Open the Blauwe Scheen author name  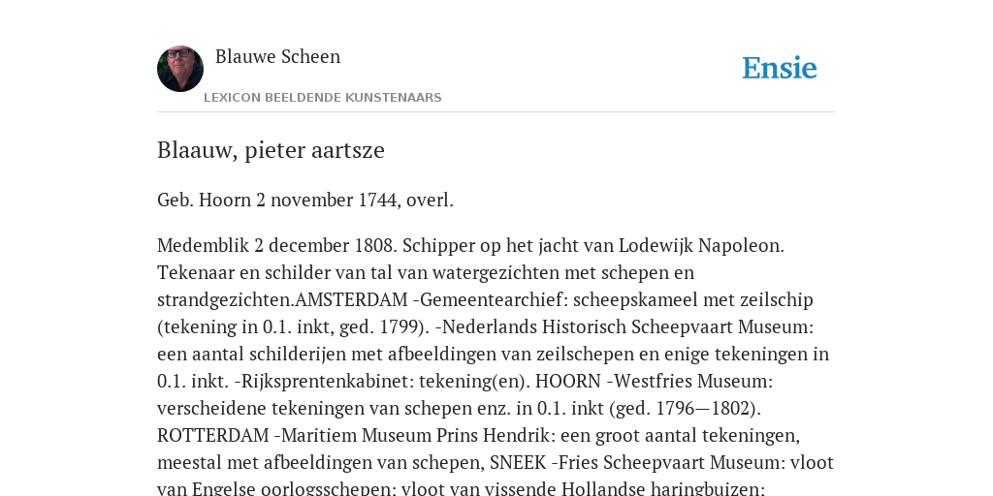tap(277, 56)
